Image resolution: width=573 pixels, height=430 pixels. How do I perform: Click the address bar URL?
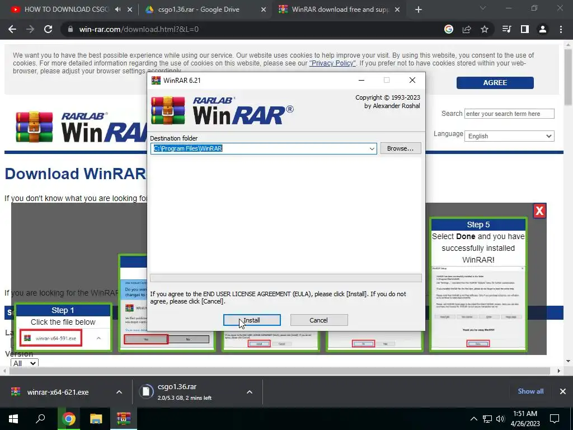(x=139, y=29)
